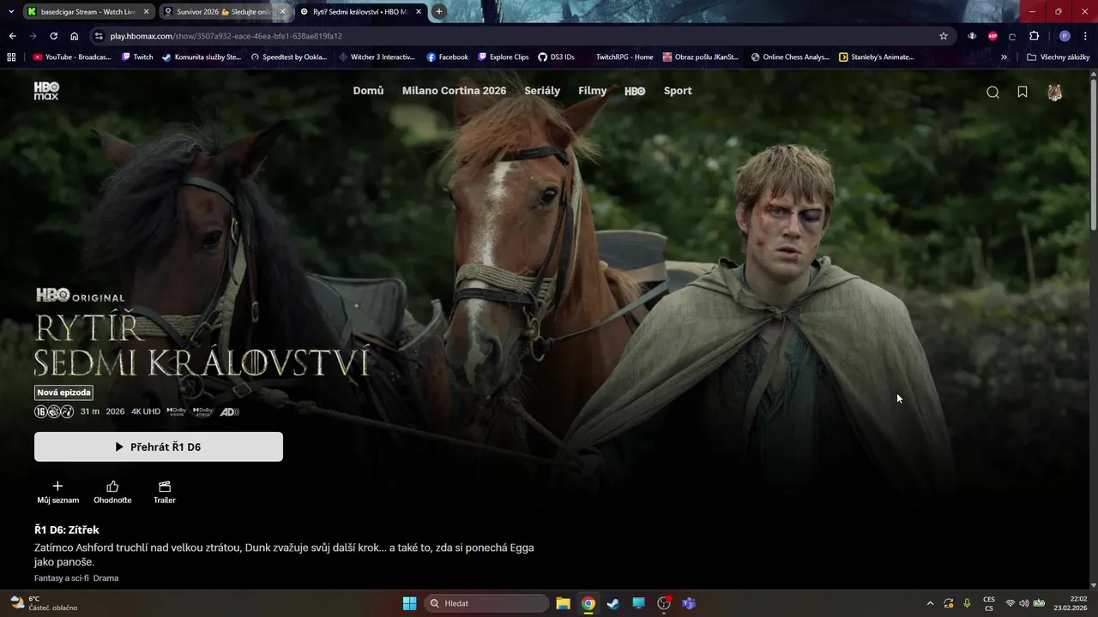1098x617 pixels.
Task: Open saved list bookmark icon in header
Action: click(x=1023, y=92)
